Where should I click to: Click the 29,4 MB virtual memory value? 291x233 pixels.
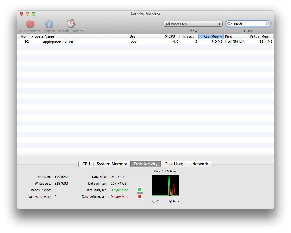[266, 41]
